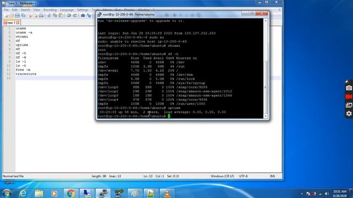Click the volume speaker icon in system tray
The width and height of the screenshot is (353, 198).
pyautogui.click(x=327, y=194)
